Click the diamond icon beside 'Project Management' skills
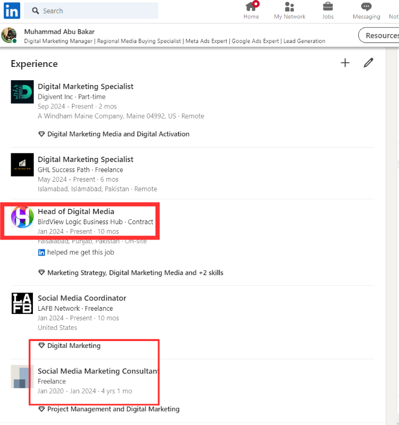 click(x=41, y=409)
